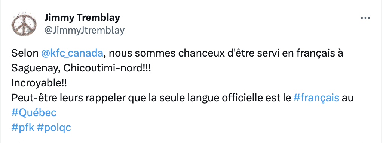Click the word Incroyable!! in the tweet
Screen dimensions: 383x143
39,84
